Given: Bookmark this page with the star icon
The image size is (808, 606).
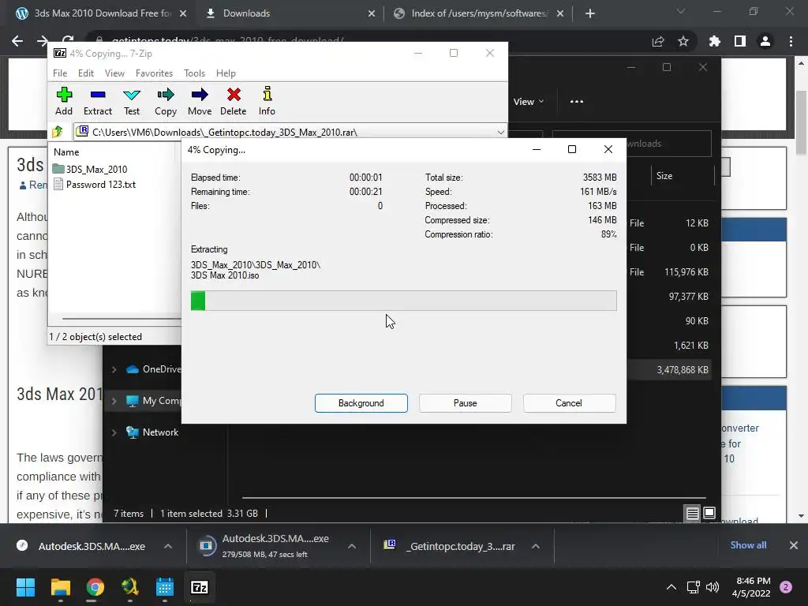Looking at the screenshot, I should 683,41.
